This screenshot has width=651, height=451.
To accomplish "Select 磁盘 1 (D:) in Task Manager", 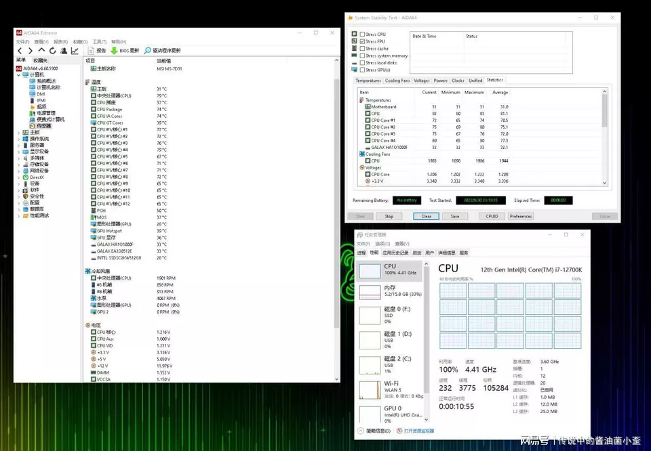I will click(x=391, y=340).
